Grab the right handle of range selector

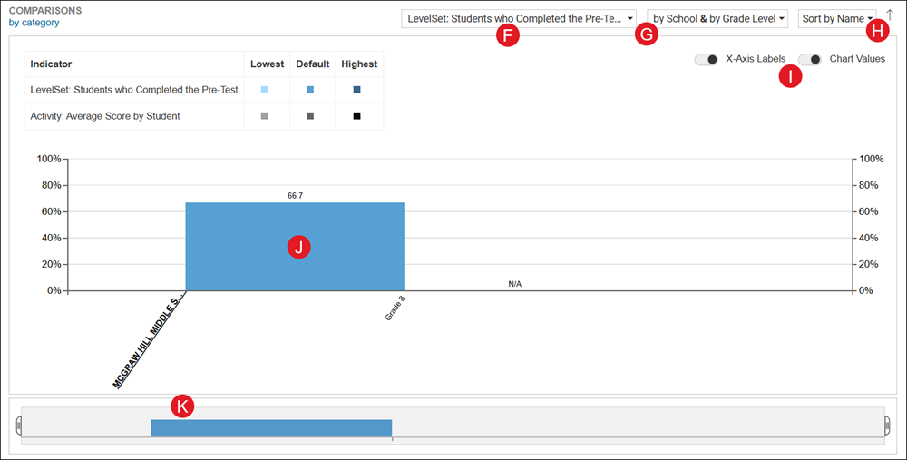pos(888,426)
